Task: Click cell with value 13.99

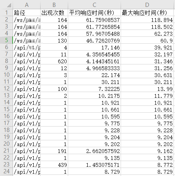Action: pos(147,89)
